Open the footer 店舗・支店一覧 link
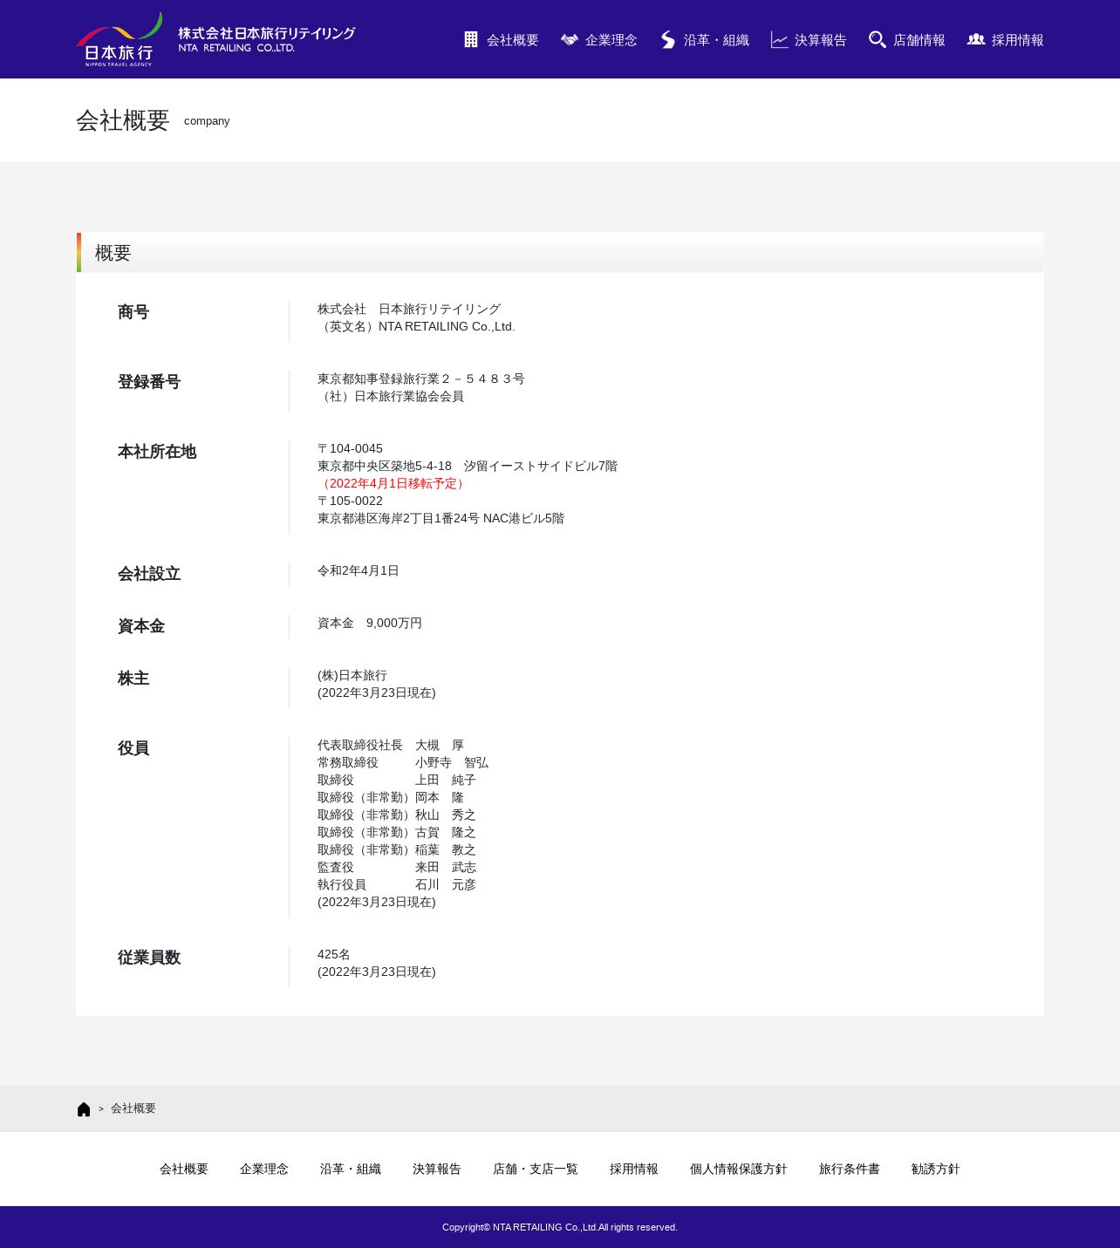 tap(536, 1170)
